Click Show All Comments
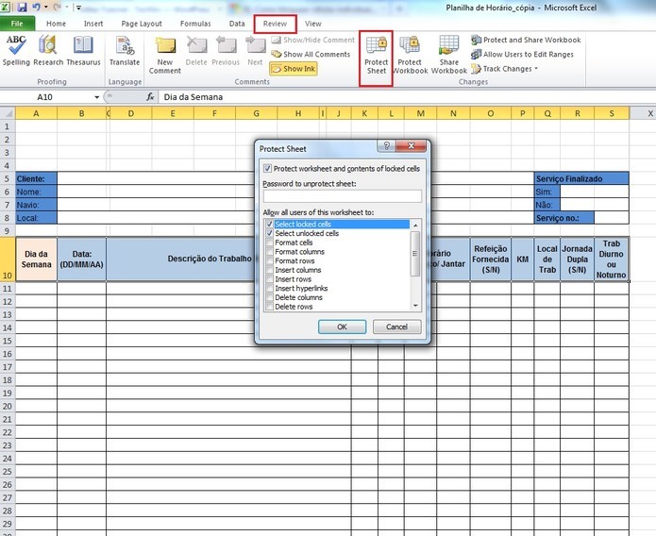This screenshot has height=536, width=656. click(311, 55)
